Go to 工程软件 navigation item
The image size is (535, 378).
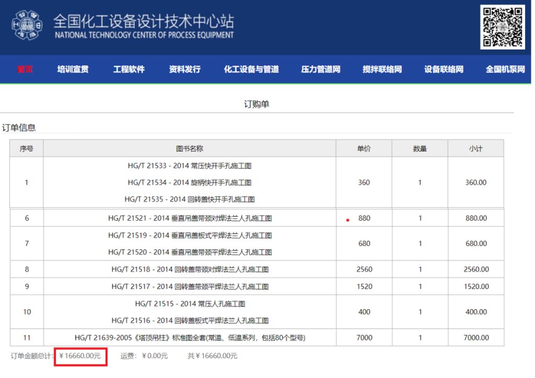[129, 69]
